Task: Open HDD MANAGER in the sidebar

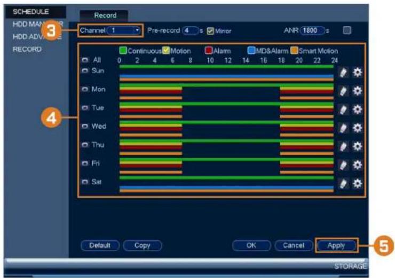Action: 38,24
